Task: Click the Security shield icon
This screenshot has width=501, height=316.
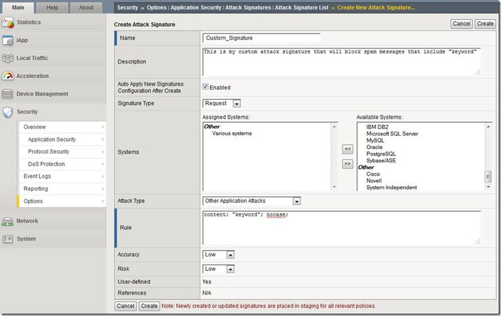Action: pyautogui.click(x=8, y=112)
